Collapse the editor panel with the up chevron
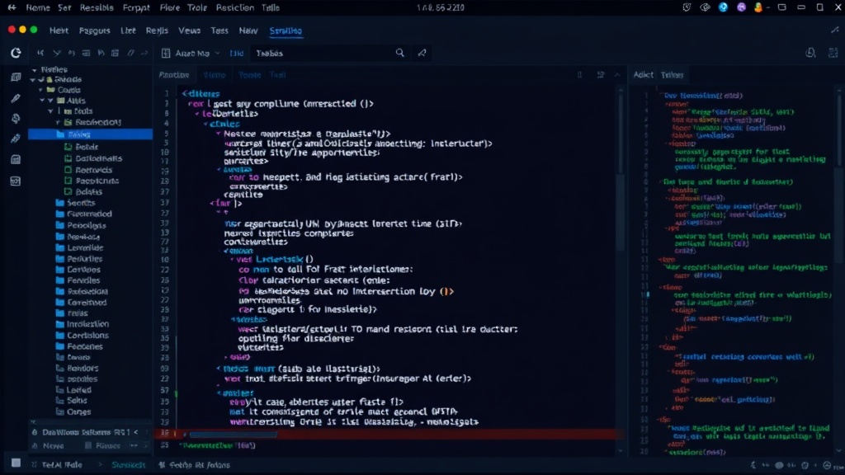The width and height of the screenshot is (845, 475). click(x=617, y=75)
